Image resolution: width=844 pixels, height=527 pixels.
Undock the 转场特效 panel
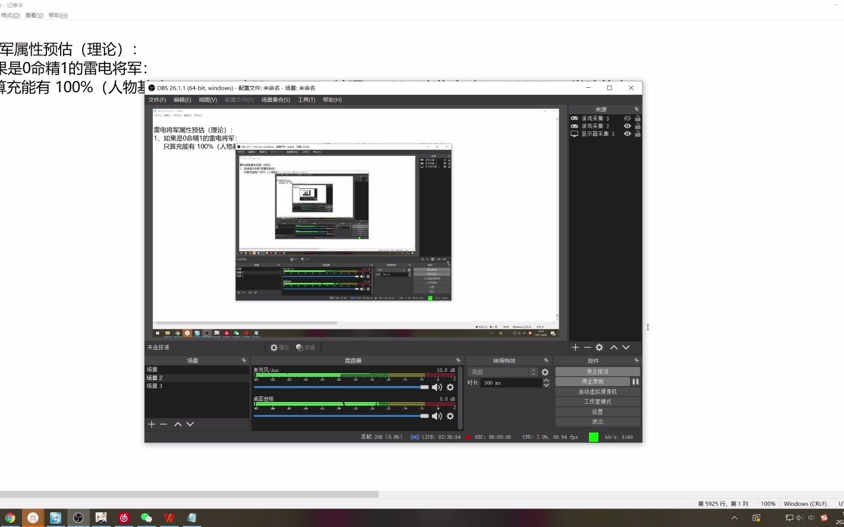coord(546,361)
